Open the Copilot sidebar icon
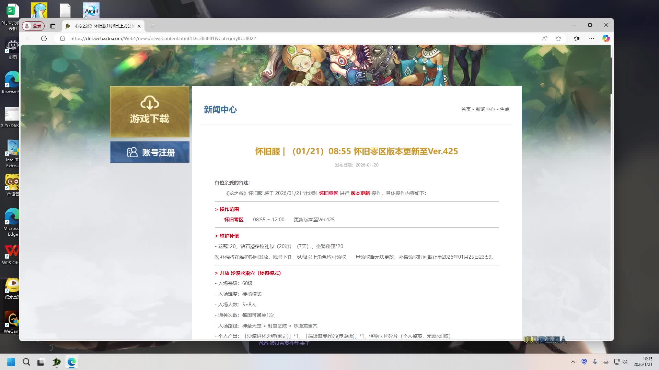This screenshot has width=659, height=370. [606, 38]
